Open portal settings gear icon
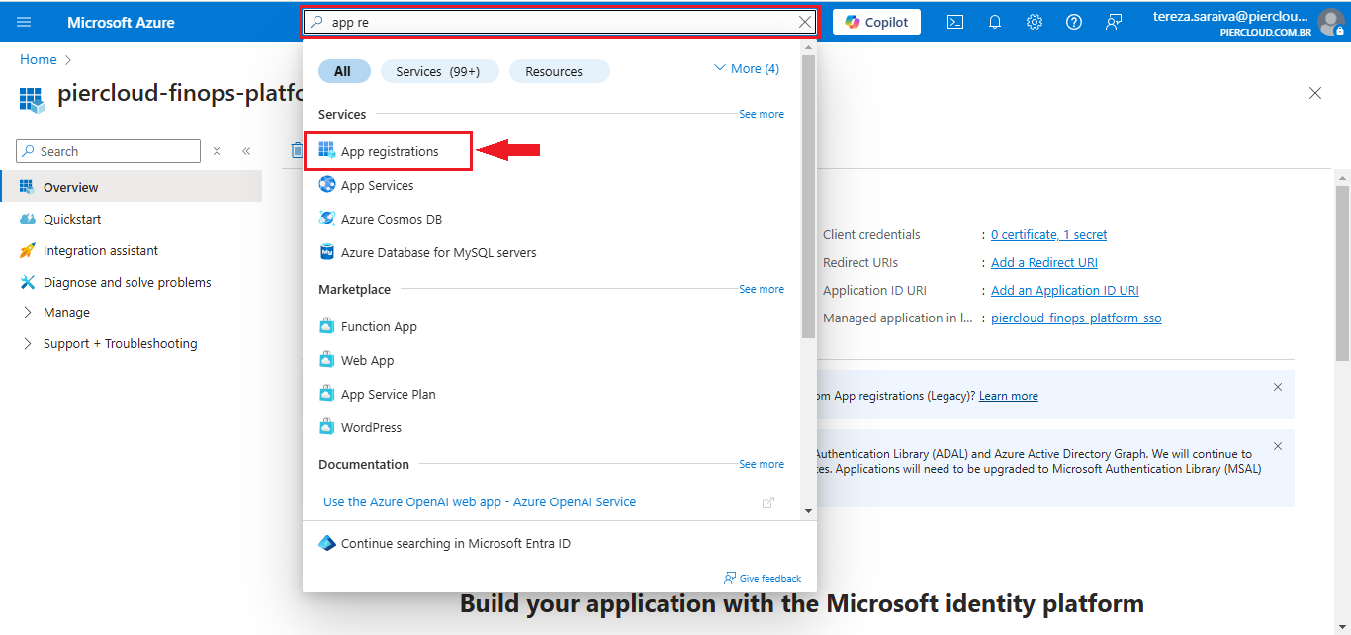Image resolution: width=1351 pixels, height=635 pixels. 1035,22
